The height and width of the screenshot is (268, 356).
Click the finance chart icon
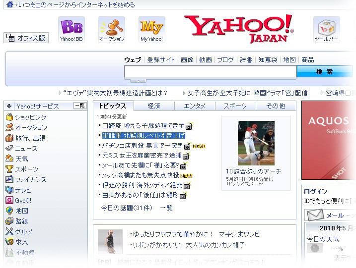9,179
